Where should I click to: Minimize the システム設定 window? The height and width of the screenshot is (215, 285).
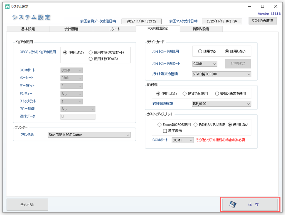[x=250, y=7]
